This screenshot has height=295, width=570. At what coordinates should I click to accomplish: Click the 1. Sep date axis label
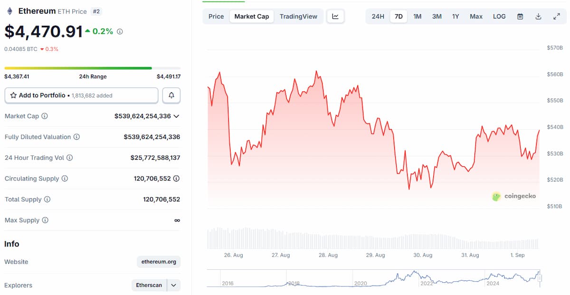[517, 255]
